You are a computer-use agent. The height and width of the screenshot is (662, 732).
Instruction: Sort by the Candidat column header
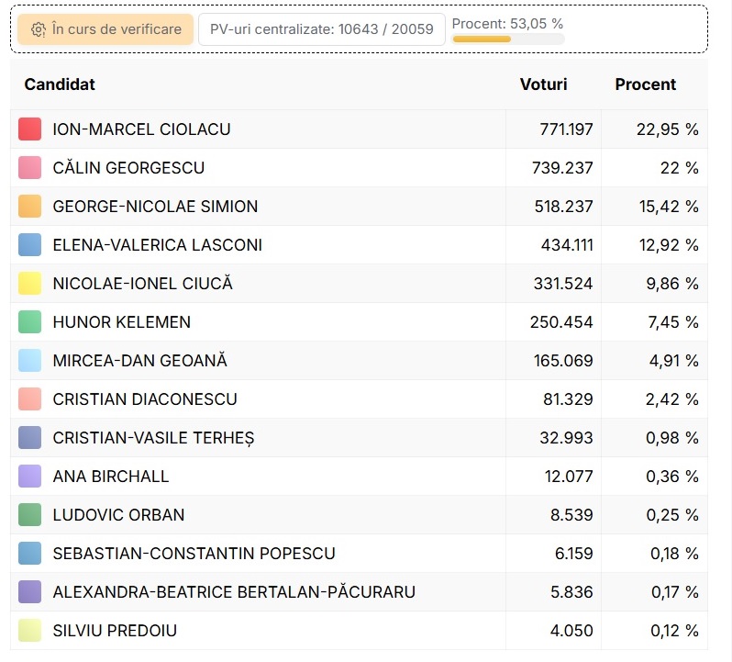[60, 84]
